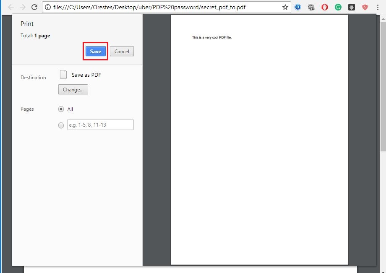Click the browser back arrow
Image resolution: width=386 pixels, height=273 pixels.
pyautogui.click(x=11, y=7)
